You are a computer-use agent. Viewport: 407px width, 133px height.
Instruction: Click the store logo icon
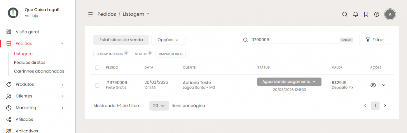pos(13,13)
